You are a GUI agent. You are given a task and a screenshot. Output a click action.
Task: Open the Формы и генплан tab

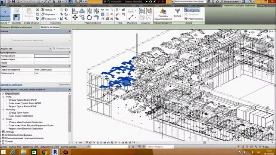[x=100, y=6]
